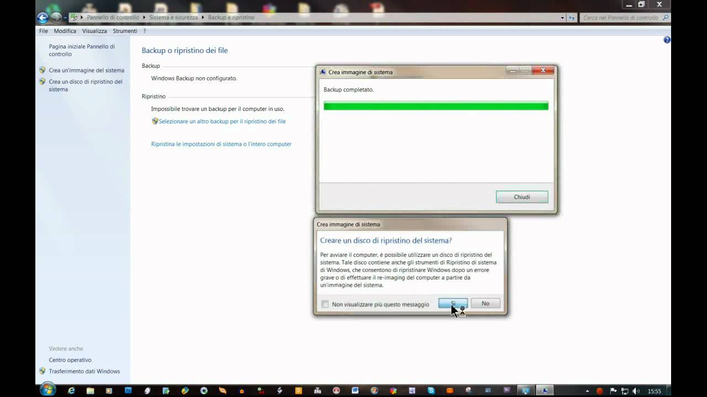This screenshot has height=397, width=707.
Task: Click Ripristina le impostazioni di sistema link
Action: point(221,144)
